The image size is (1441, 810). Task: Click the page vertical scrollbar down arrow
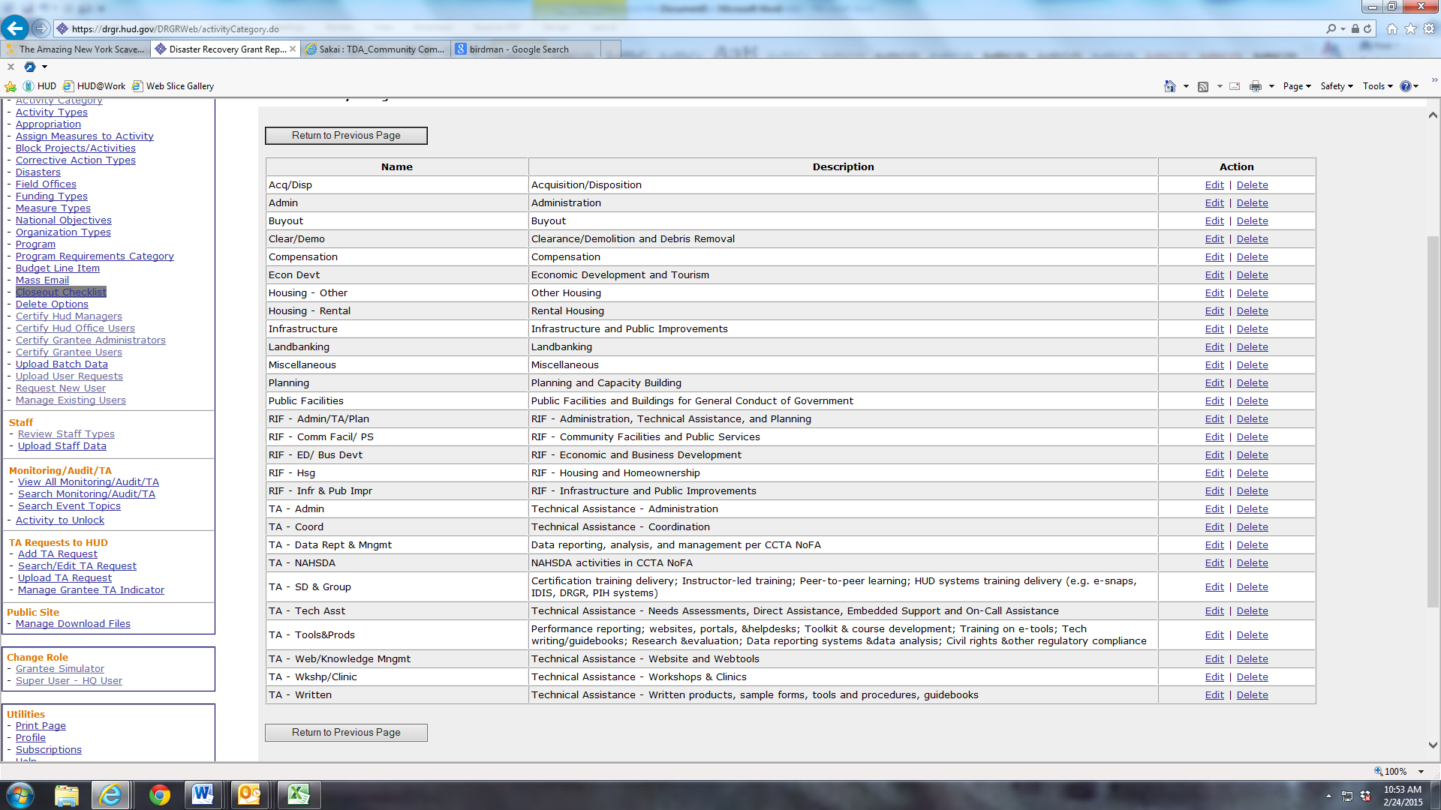[1433, 745]
